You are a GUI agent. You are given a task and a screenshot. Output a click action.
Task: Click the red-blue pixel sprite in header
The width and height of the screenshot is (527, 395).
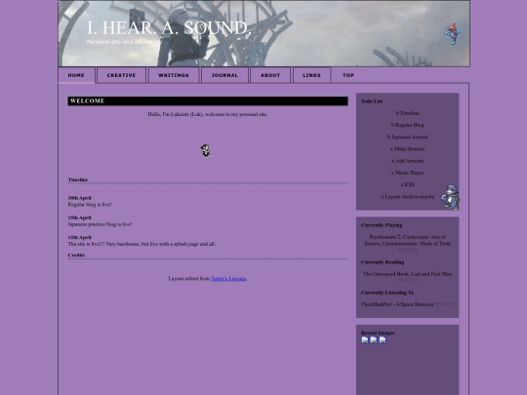[x=453, y=33]
